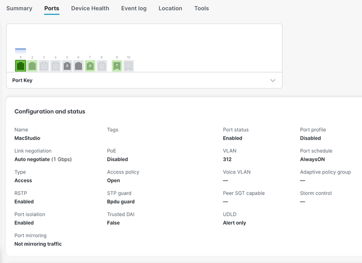Expand the Port Key chevron
This screenshot has height=263, width=362.
tap(273, 81)
